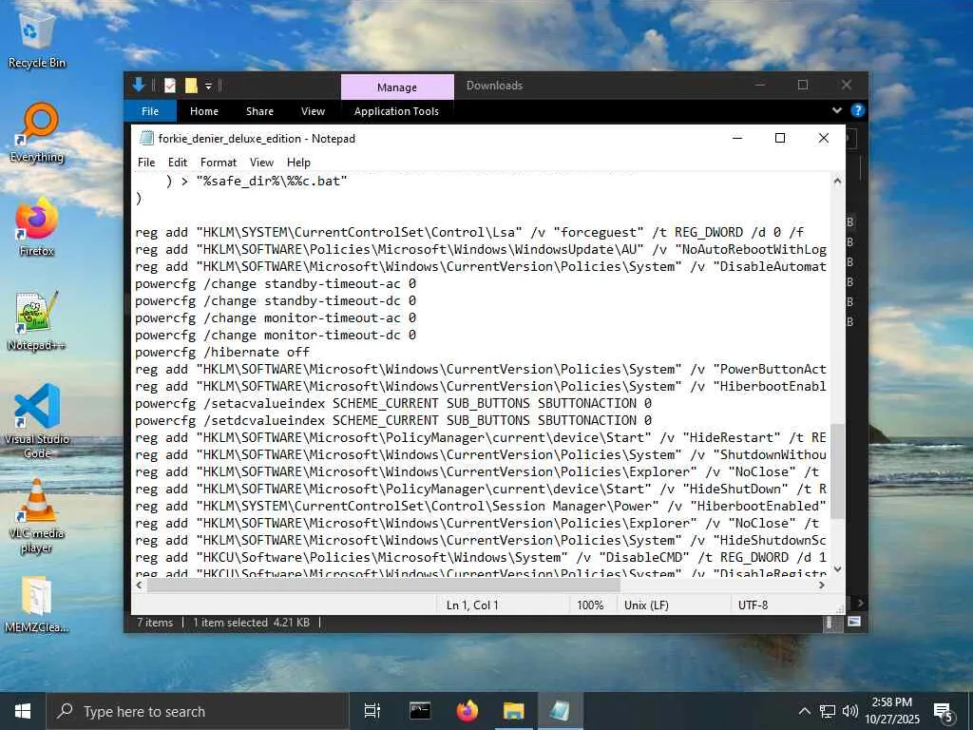This screenshot has width=973, height=730.
Task: Click the 'powercfg /change standby-timeout-ac 0' line
Action: (x=276, y=283)
